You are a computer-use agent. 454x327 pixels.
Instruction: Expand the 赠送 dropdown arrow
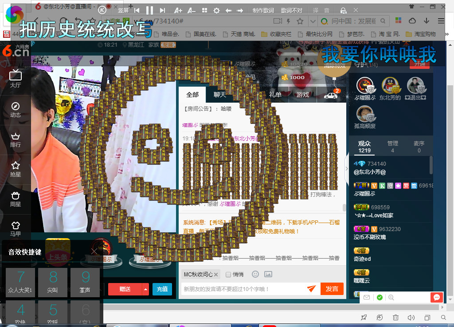(145, 289)
